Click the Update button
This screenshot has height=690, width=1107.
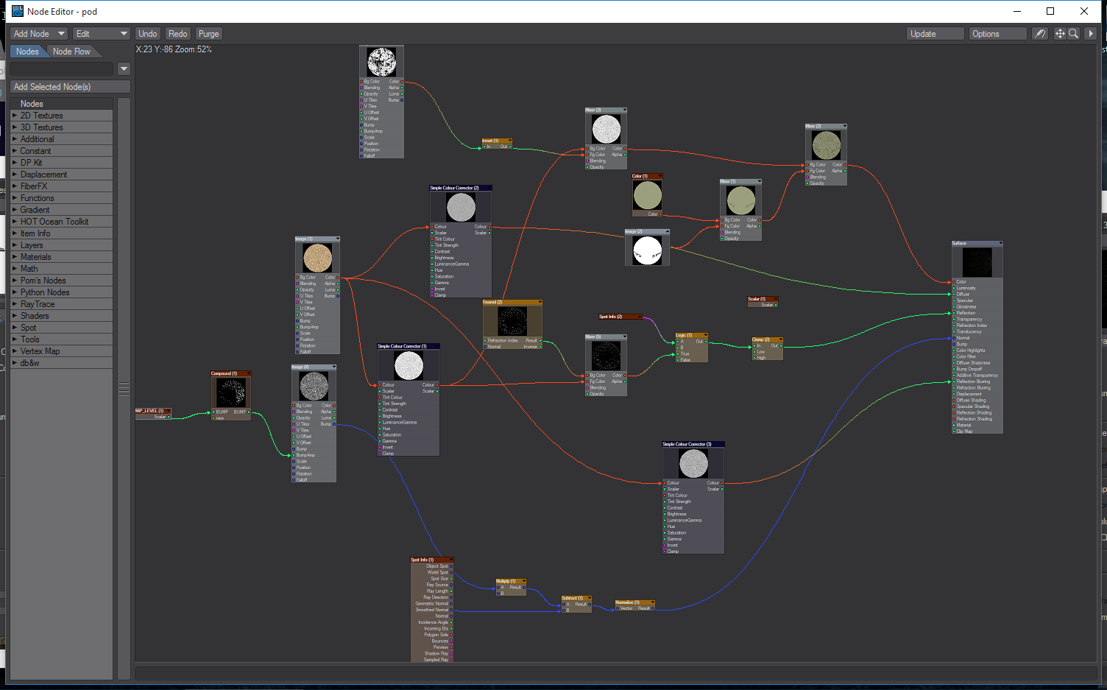(x=935, y=34)
